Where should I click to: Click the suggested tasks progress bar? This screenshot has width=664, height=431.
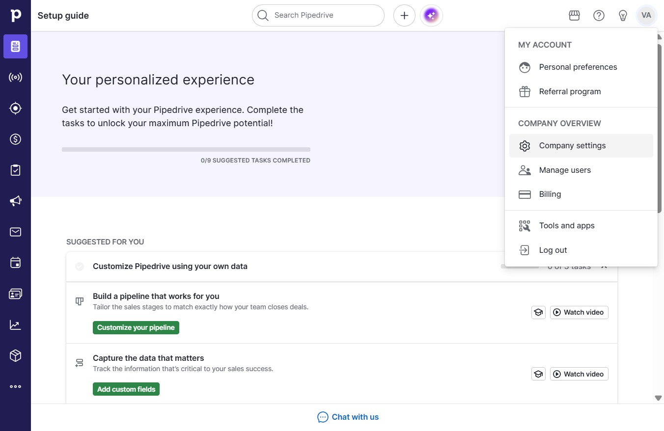pos(186,150)
